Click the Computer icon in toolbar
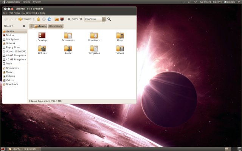The height and width of the screenshot is (151, 242). [62, 19]
